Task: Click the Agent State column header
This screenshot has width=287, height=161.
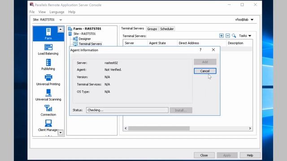Action: point(162,43)
